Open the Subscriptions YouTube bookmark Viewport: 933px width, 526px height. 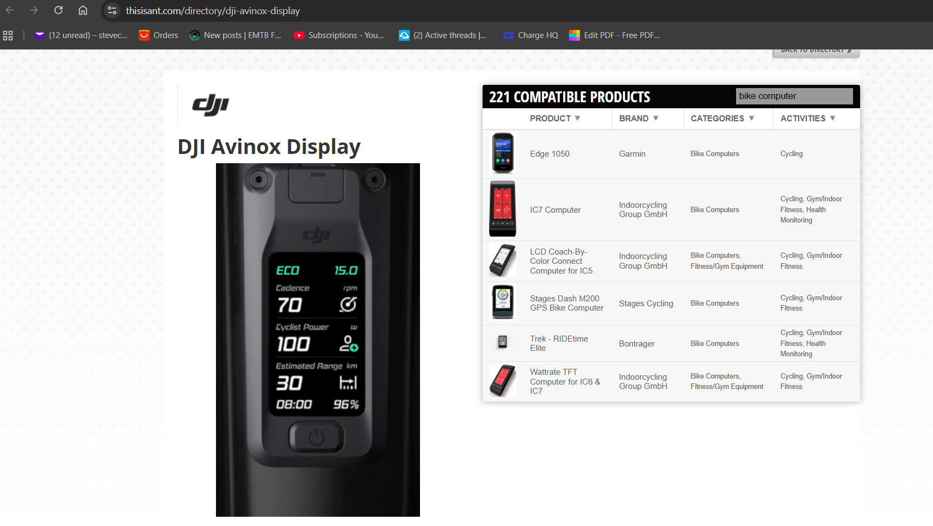coord(339,35)
